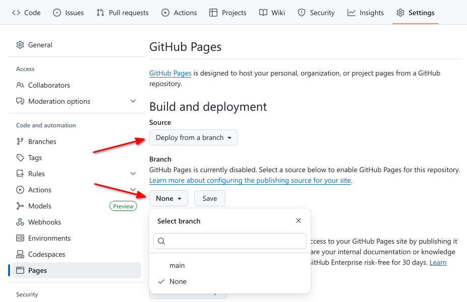Click the Collaborators people icon
This screenshot has height=302, width=467.
click(x=20, y=85)
